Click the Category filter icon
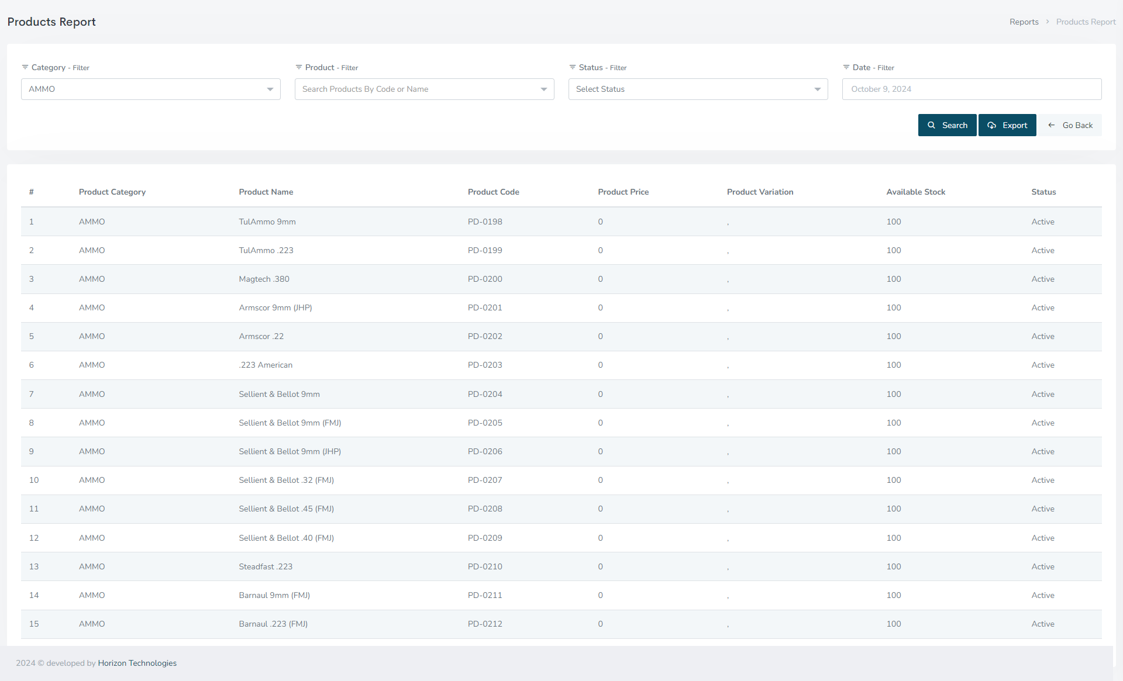This screenshot has width=1123, height=681. pyautogui.click(x=25, y=67)
